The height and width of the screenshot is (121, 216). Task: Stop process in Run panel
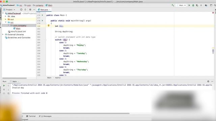[x=4, y=89]
